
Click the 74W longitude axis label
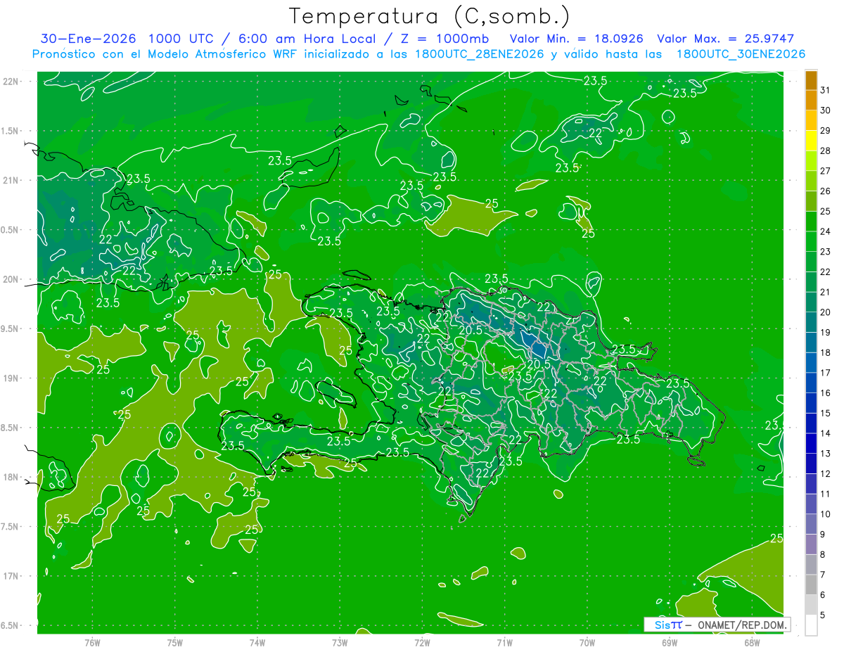point(257,643)
